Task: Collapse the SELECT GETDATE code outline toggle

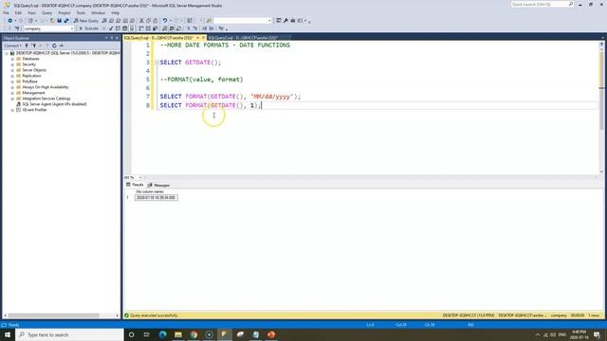Action: coord(156,63)
